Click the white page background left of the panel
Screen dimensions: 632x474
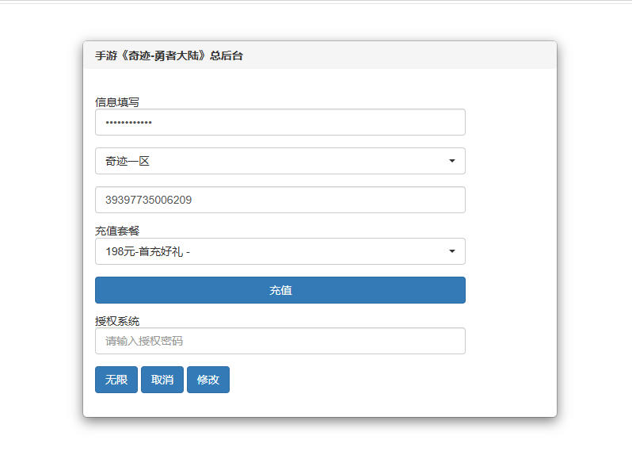click(x=40, y=238)
